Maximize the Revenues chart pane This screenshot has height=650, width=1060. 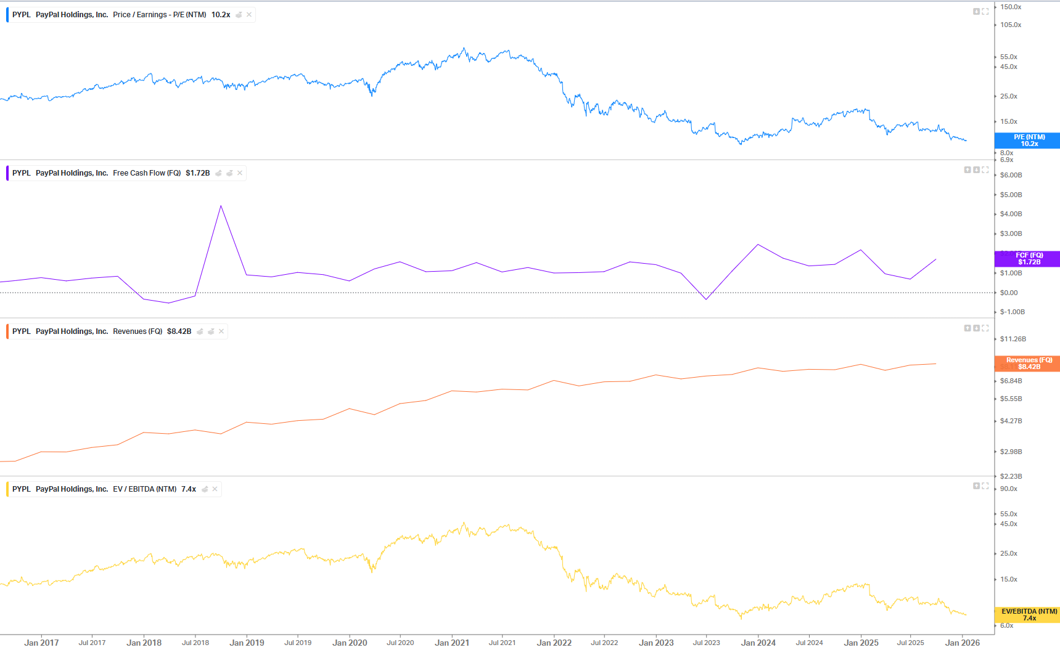point(985,328)
